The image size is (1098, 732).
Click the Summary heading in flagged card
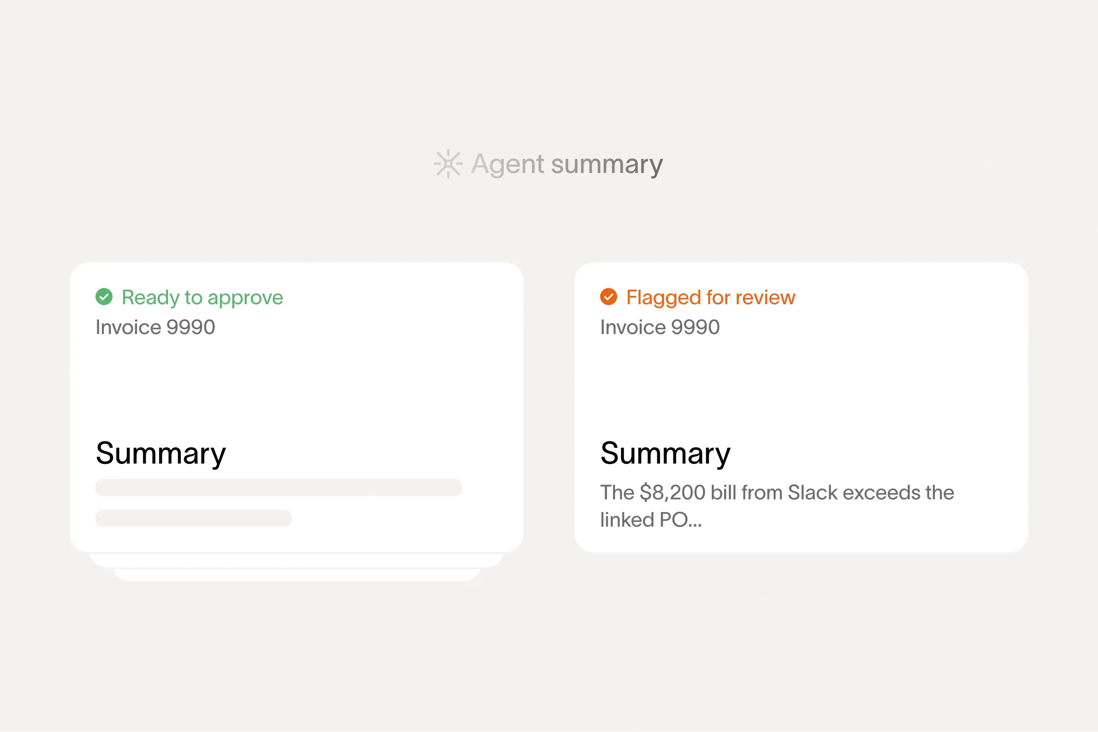coord(665,453)
